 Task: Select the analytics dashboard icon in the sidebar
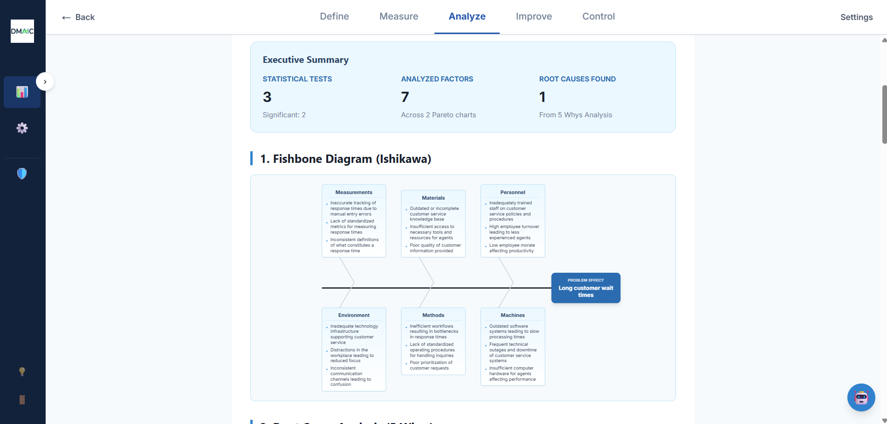[x=22, y=92]
